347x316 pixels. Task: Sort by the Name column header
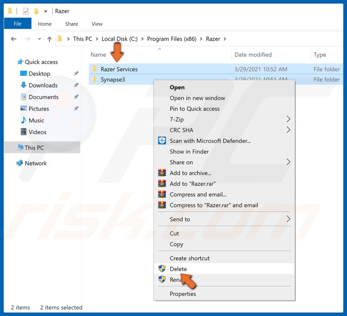[x=98, y=54]
